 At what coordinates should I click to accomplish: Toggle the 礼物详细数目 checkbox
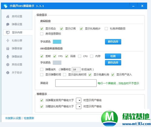pos(106,29)
